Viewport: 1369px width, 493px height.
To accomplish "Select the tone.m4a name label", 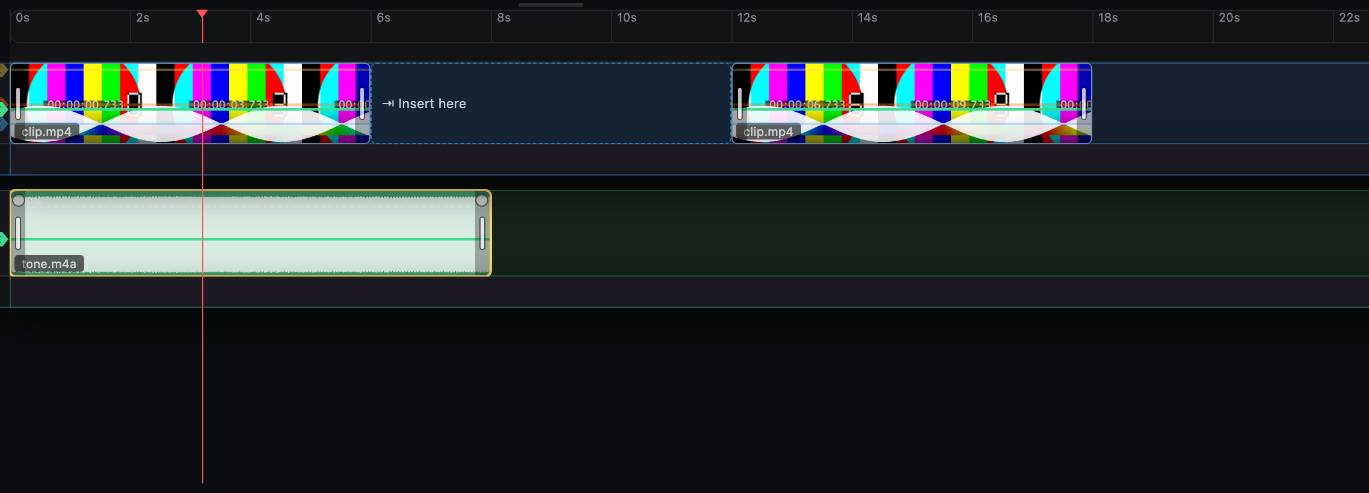I will (49, 264).
